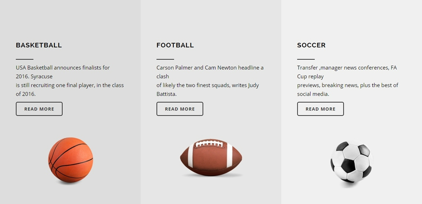The image size is (422, 204).
Task: Select the brown American football image
Action: [211, 157]
